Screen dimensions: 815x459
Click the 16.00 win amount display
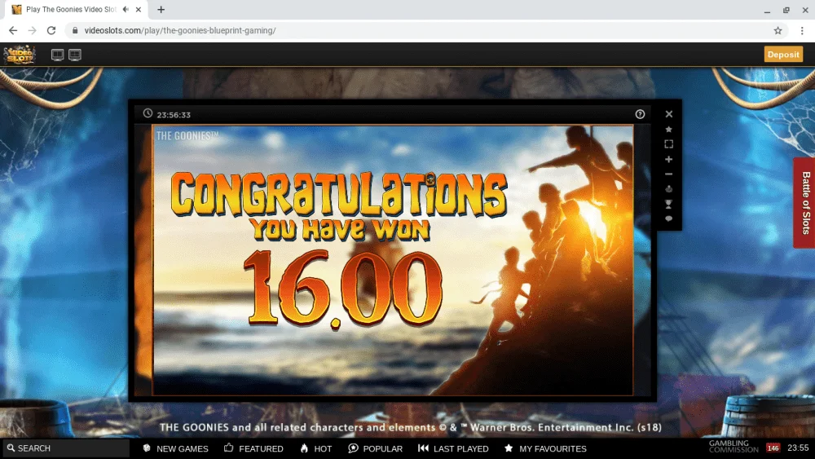point(343,289)
